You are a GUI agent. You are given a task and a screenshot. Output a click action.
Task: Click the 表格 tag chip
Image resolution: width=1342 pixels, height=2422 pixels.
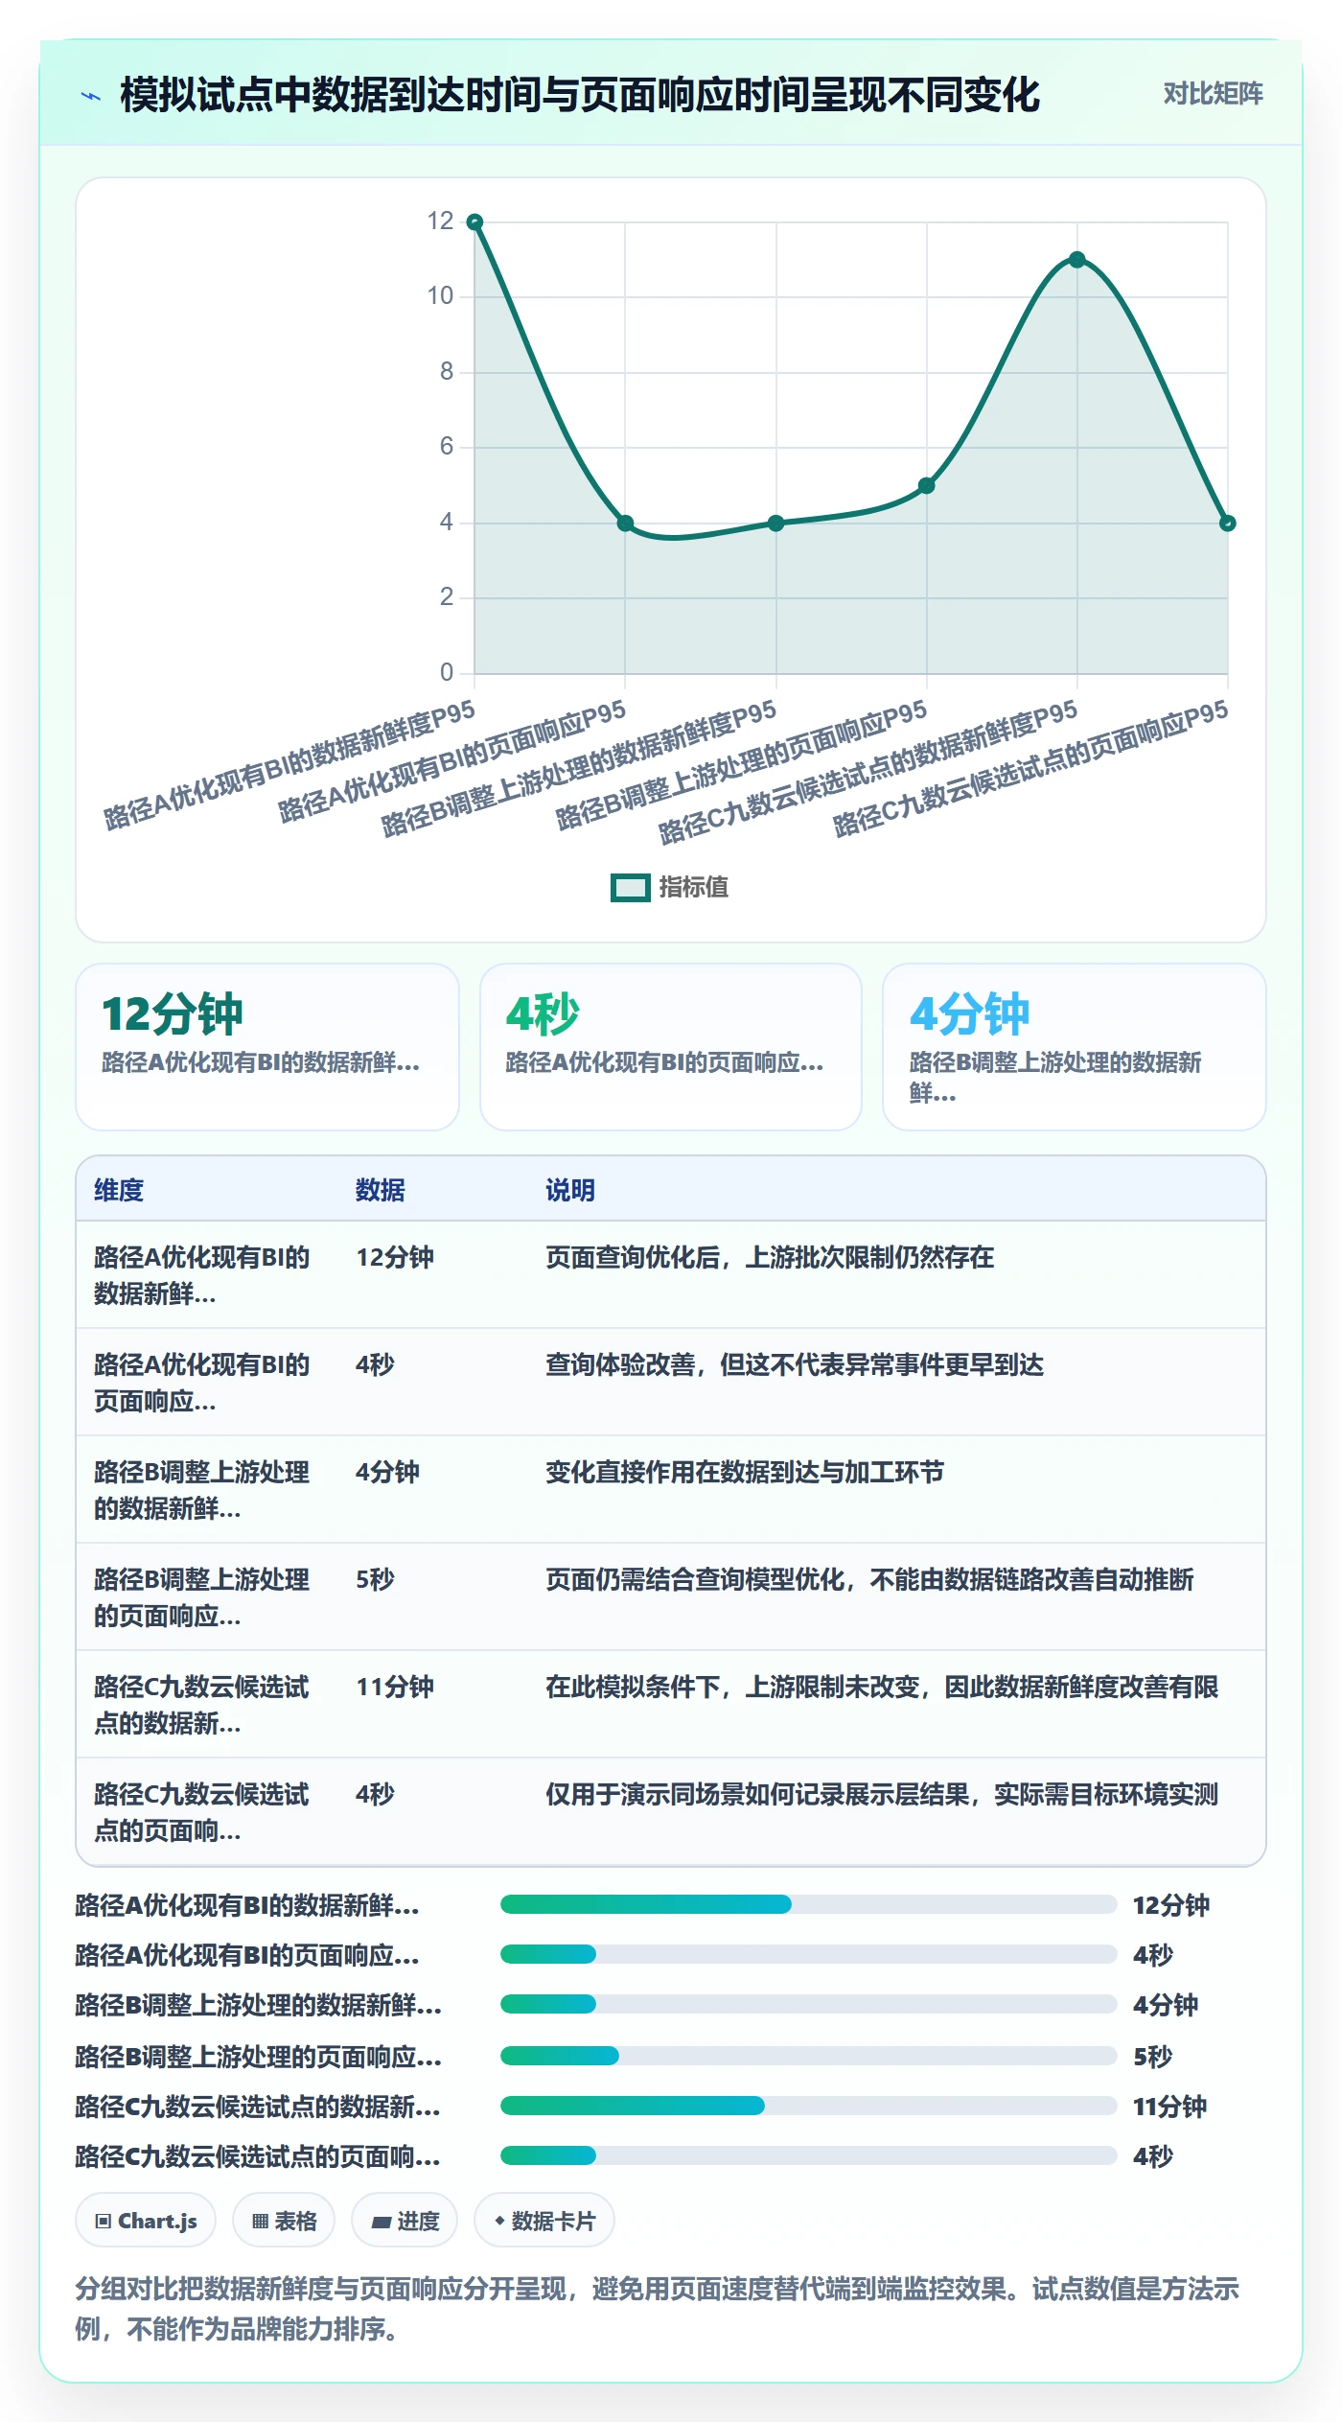284,2221
